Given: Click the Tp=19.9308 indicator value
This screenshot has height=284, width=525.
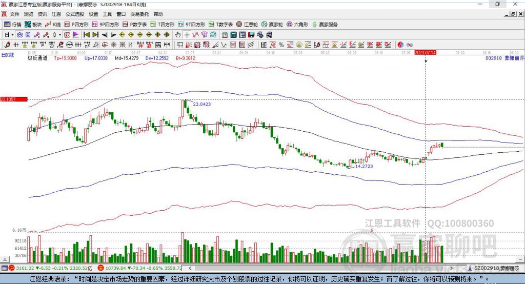Looking at the screenshot, I should click(x=65, y=58).
